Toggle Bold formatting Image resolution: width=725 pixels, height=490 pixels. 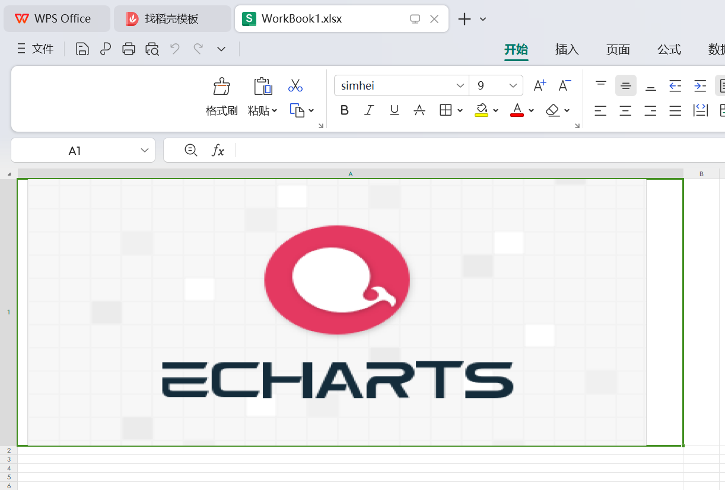tap(345, 110)
